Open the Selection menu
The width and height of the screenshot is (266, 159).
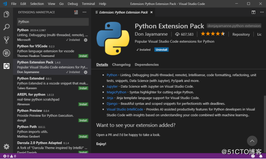coord(37,4)
